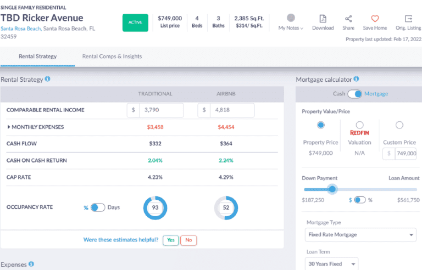
Task: Select the Custom Price radio button
Action: point(399,125)
